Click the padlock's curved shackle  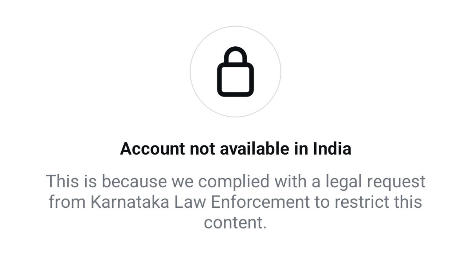point(235,55)
